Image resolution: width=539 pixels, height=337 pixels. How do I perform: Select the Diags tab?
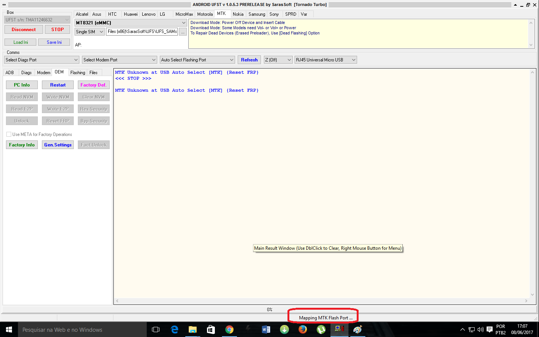(x=26, y=73)
